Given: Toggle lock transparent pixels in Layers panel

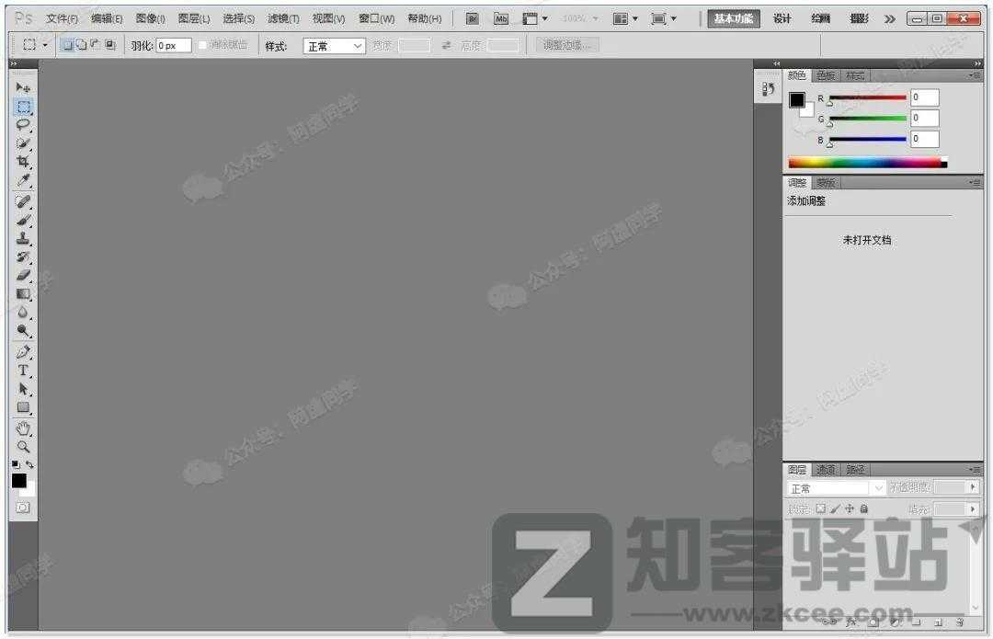Looking at the screenshot, I should coord(820,508).
